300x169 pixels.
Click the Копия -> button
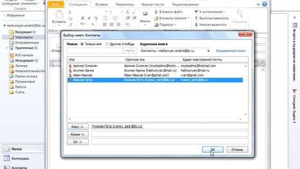tap(78, 134)
